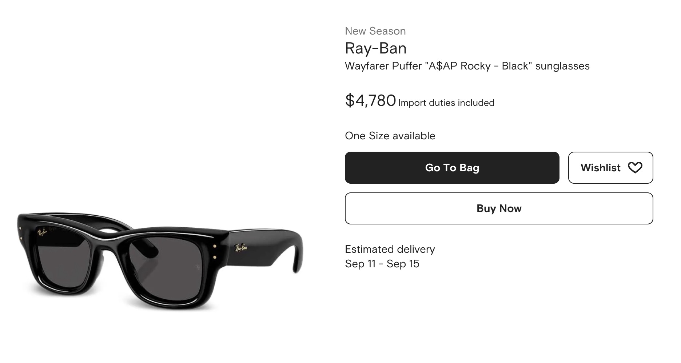Click the $4,780 price

(x=370, y=100)
